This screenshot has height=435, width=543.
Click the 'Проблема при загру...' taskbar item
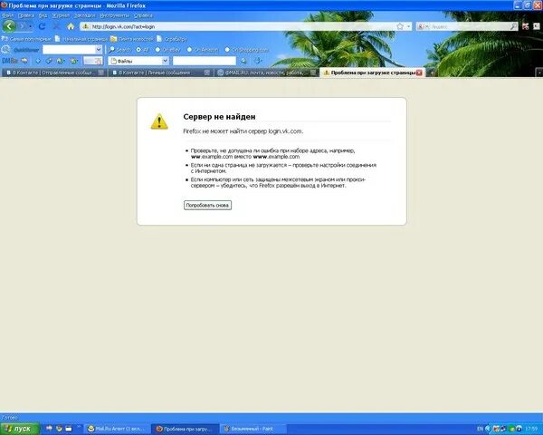[185, 429]
